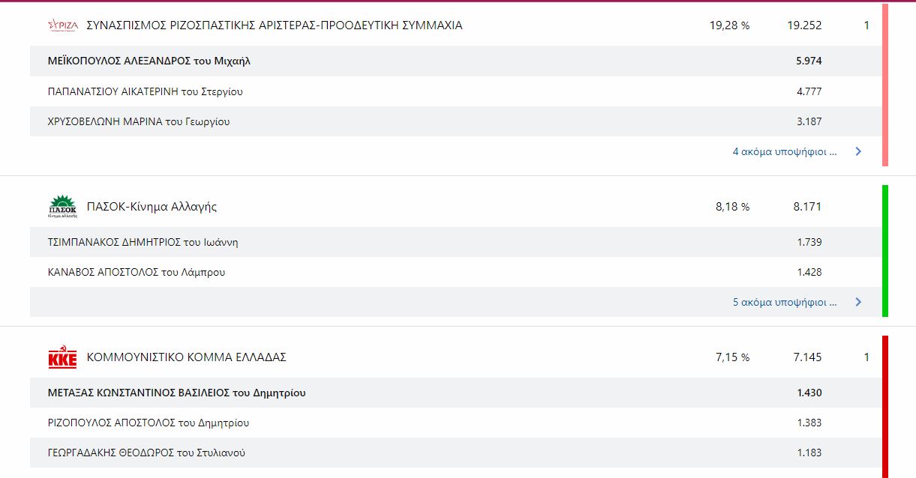Viewport: 916px width, 478px height.
Task: Click the KKE red party logo
Action: 62,357
